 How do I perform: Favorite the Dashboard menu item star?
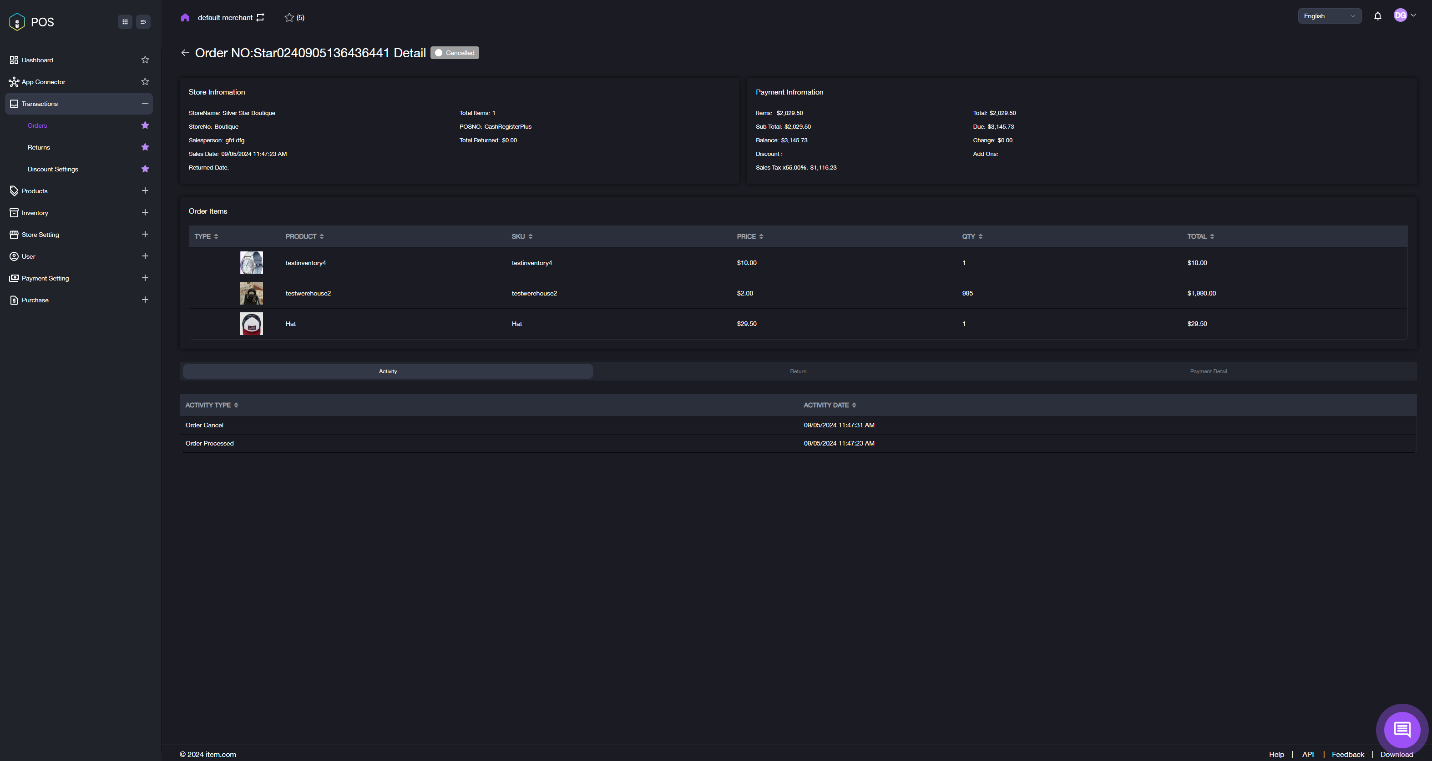(x=145, y=60)
